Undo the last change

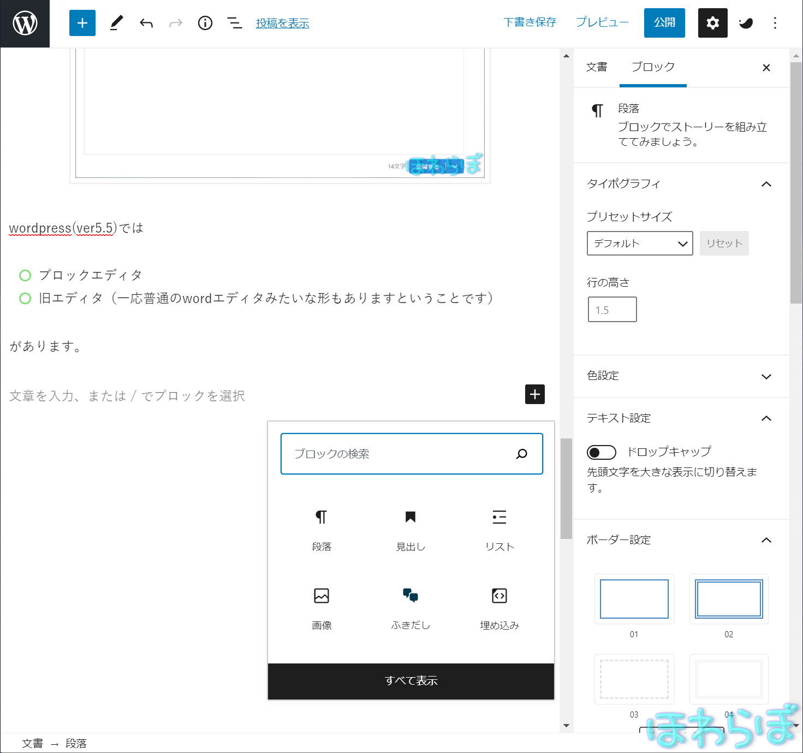(x=146, y=23)
